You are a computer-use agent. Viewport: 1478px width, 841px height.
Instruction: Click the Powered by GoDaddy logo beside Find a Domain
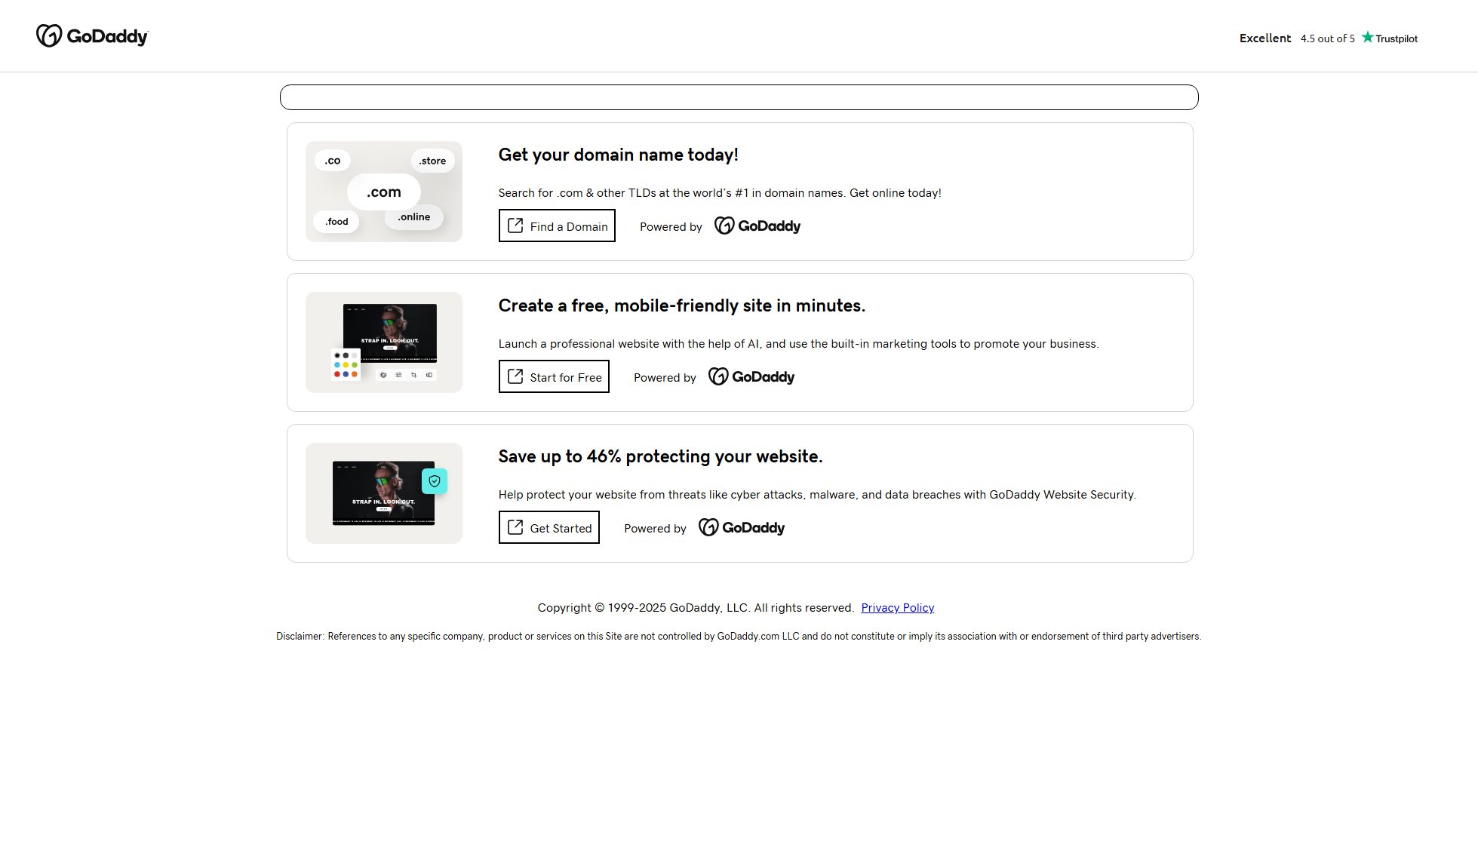coord(757,226)
